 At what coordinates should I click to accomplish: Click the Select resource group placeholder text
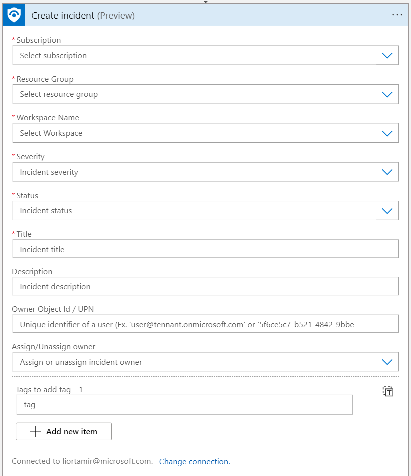click(x=59, y=94)
